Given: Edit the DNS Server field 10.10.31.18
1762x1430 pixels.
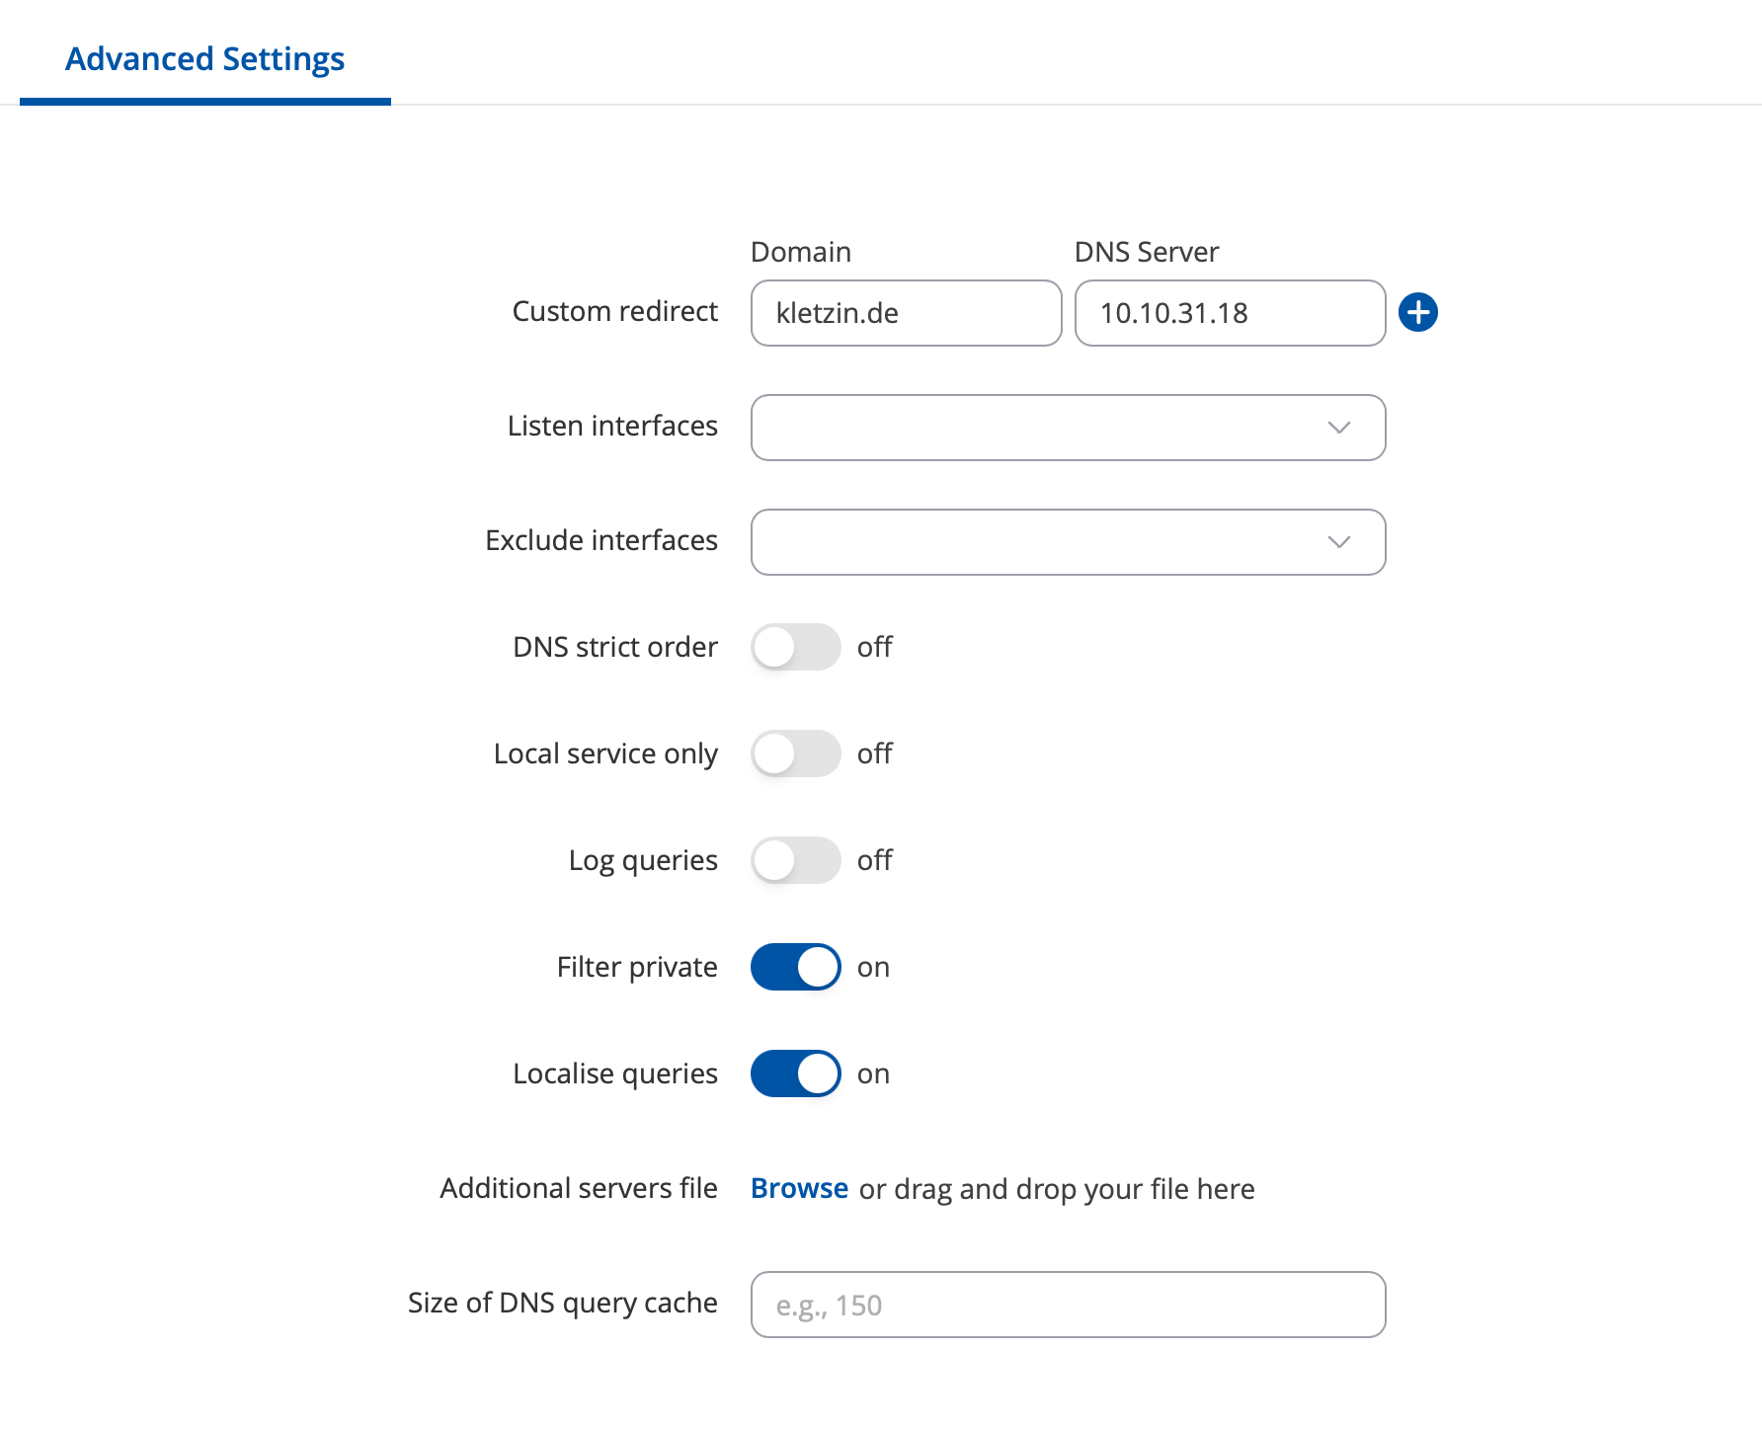Looking at the screenshot, I should pyautogui.click(x=1230, y=313).
